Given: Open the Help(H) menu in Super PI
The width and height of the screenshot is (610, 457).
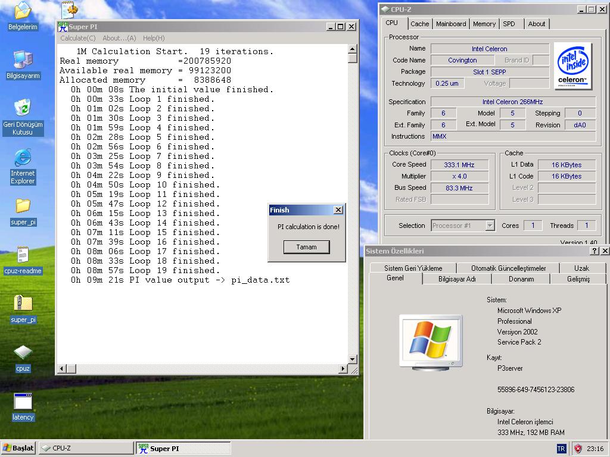Looking at the screenshot, I should click(154, 38).
